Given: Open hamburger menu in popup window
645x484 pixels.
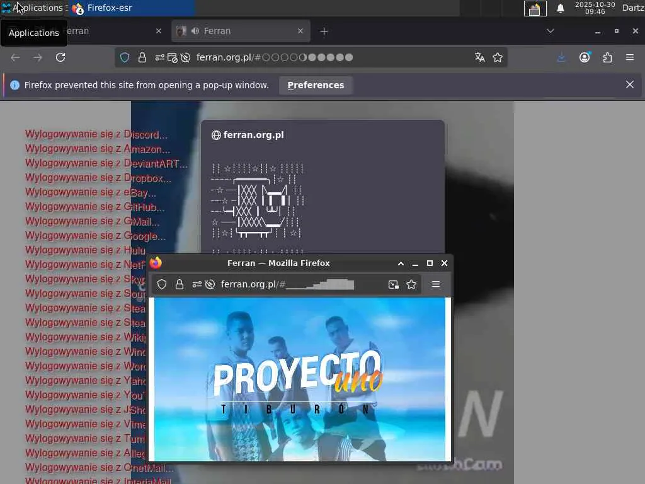Looking at the screenshot, I should click(436, 284).
